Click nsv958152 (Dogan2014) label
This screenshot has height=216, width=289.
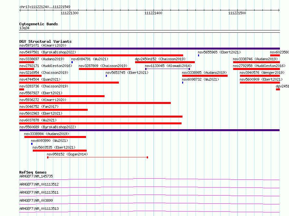67,154
